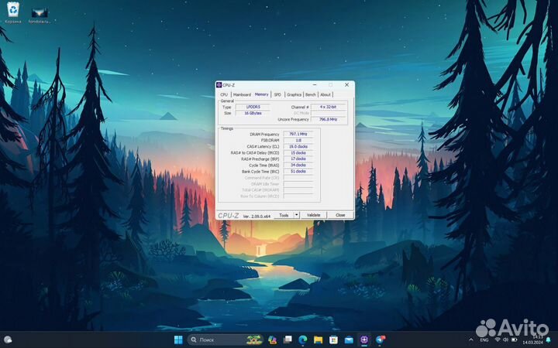The image size is (558, 348).
Task: Open the volume tray icon
Action: (505, 340)
